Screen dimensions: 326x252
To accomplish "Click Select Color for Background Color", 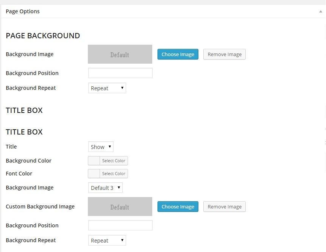I will click(114, 161).
